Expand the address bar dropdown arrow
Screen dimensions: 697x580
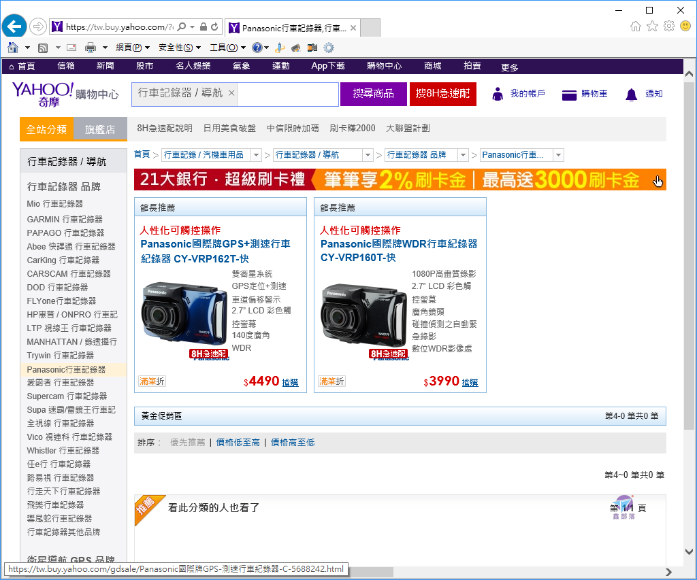[x=192, y=27]
